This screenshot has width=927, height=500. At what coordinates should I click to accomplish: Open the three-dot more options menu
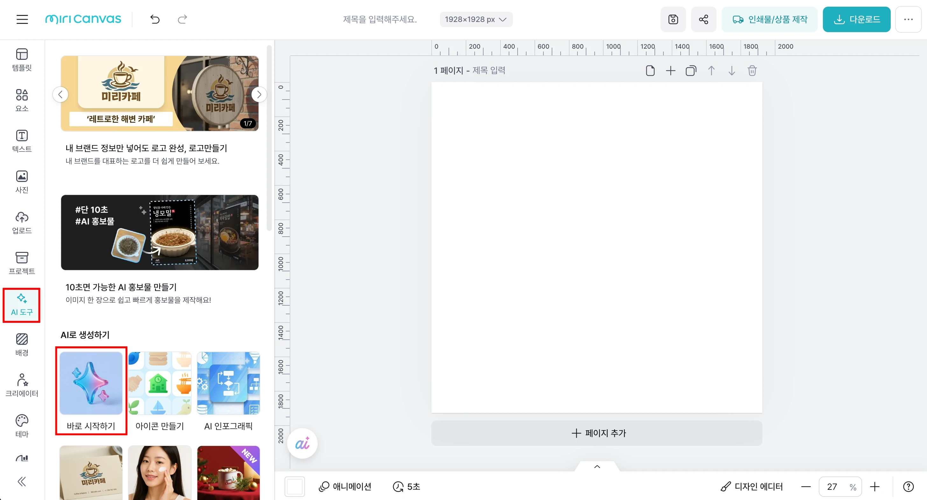908,19
